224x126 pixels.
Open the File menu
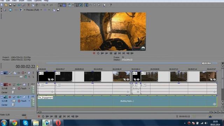[2, 1]
